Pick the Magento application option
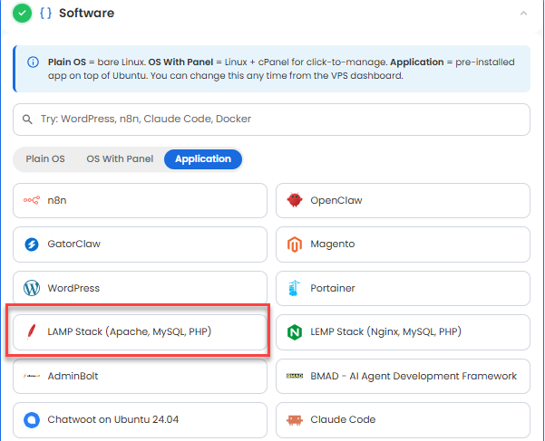545x441 pixels. pos(403,244)
